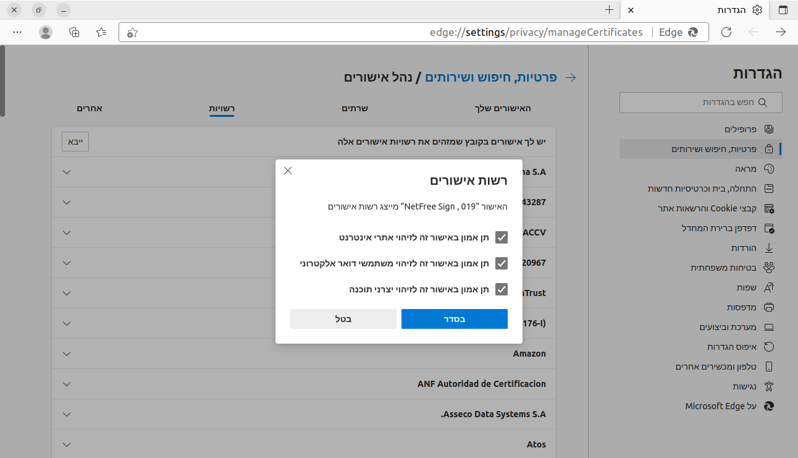Close the הגדרות browser tab
Viewport: 798px width, 458px height.
[x=631, y=10]
